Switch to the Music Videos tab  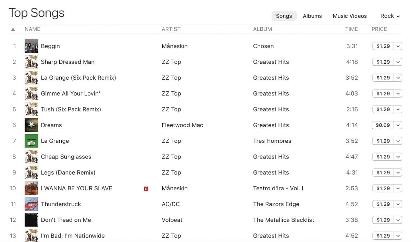point(350,16)
